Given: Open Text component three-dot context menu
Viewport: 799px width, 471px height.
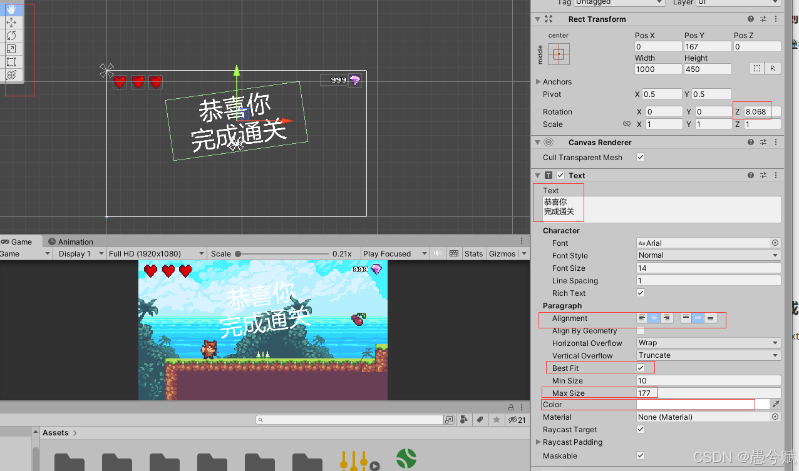Looking at the screenshot, I should (x=776, y=176).
